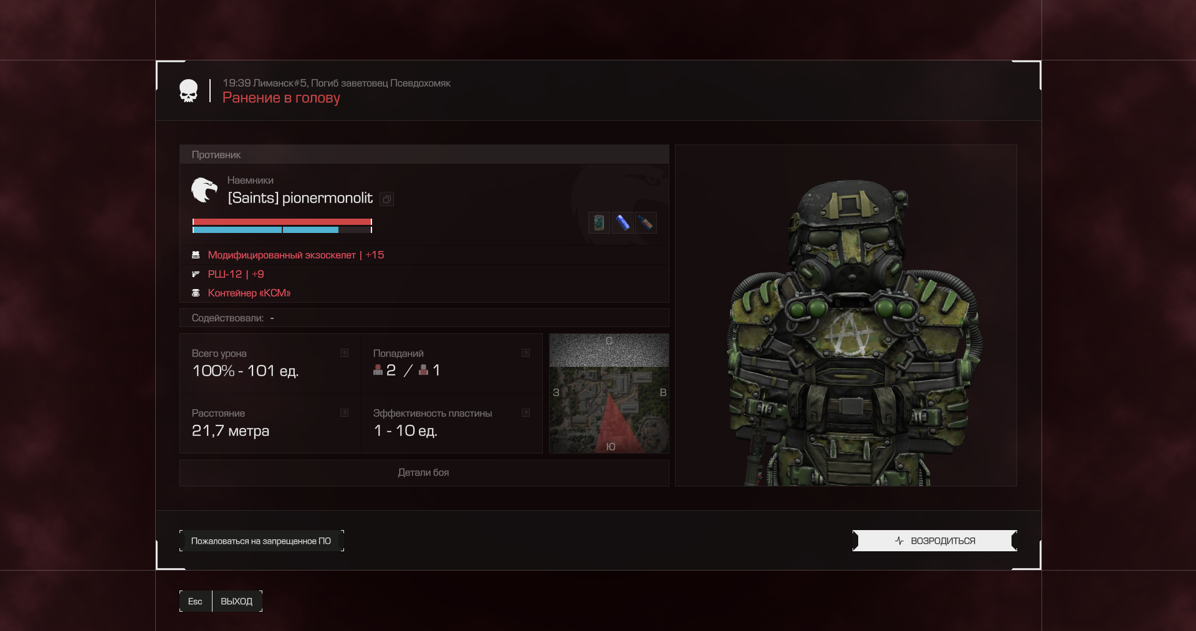This screenshot has height=631, width=1196.
Task: Copy the nickname [Saints] pionermonolit
Action: [x=386, y=199]
